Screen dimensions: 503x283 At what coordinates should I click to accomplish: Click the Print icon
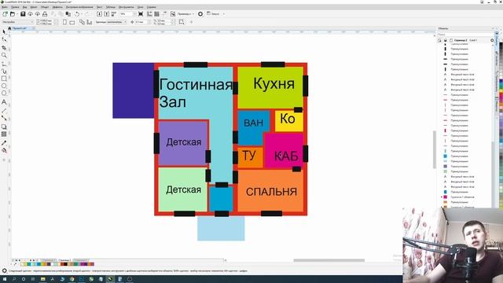coord(45,14)
